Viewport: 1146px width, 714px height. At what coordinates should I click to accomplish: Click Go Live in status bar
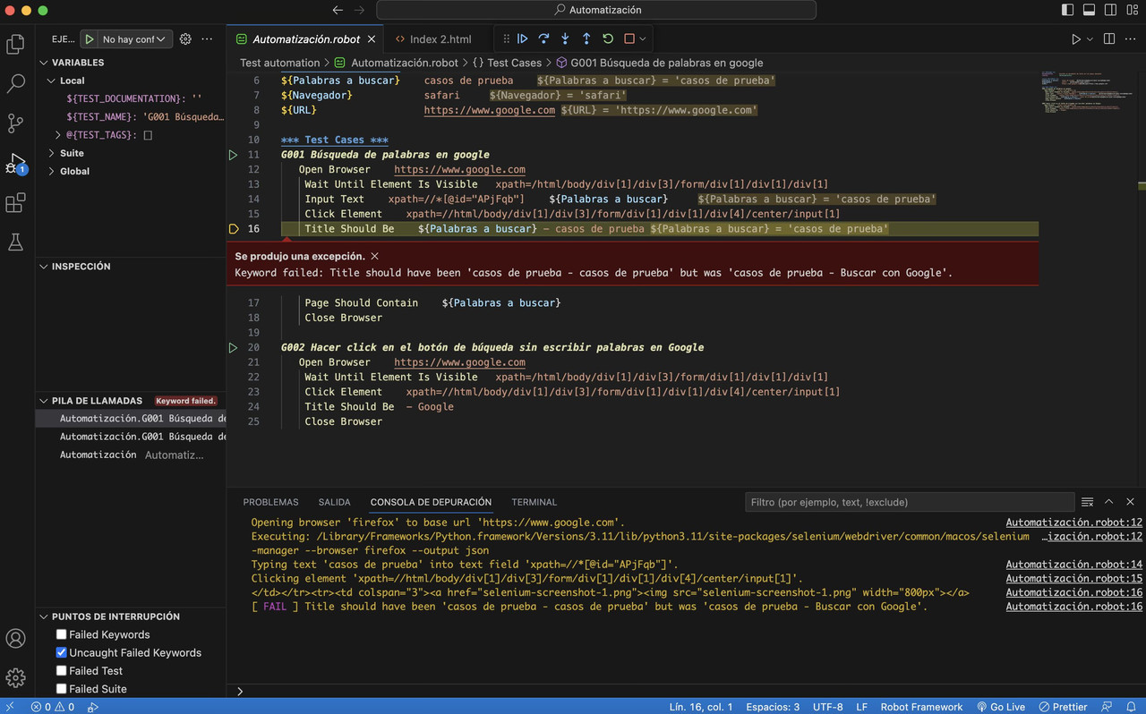[1001, 707]
